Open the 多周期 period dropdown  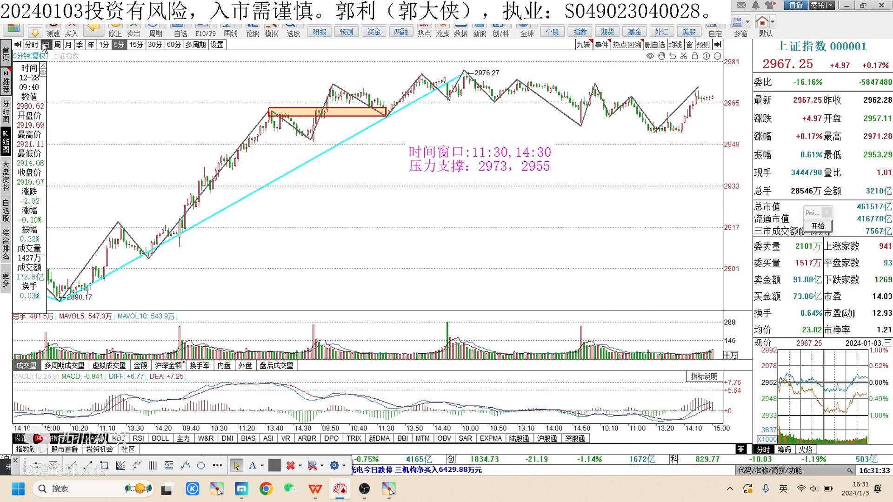coord(195,45)
